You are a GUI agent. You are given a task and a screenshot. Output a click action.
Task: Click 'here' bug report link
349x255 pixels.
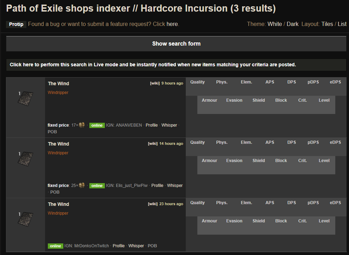[172, 24]
